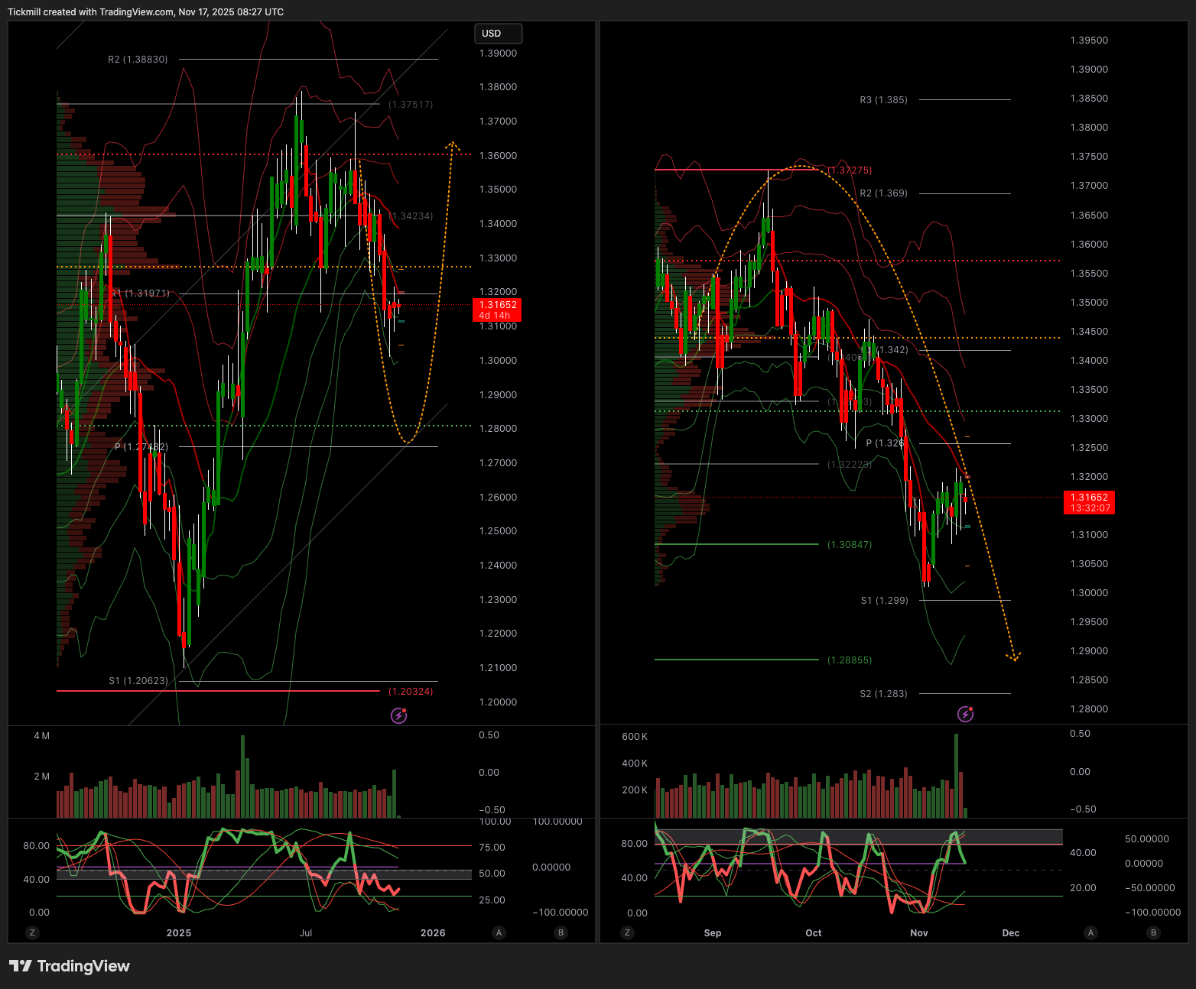Toggle B scale button on right chart
1196x989 pixels.
coord(1153,932)
